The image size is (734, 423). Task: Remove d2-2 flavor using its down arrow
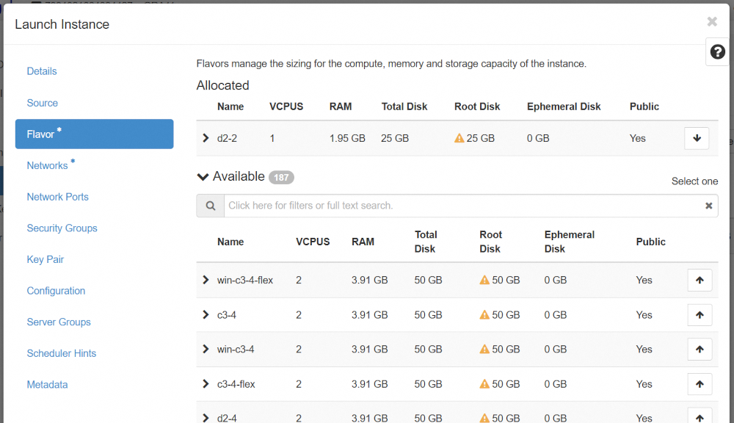click(696, 138)
